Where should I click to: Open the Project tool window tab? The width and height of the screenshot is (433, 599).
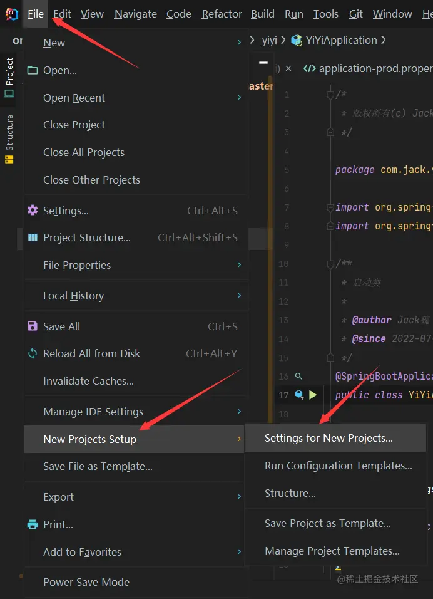tap(9, 77)
